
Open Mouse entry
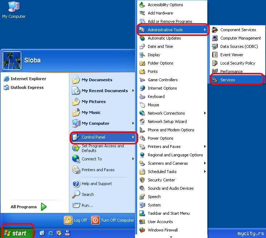[172, 105]
